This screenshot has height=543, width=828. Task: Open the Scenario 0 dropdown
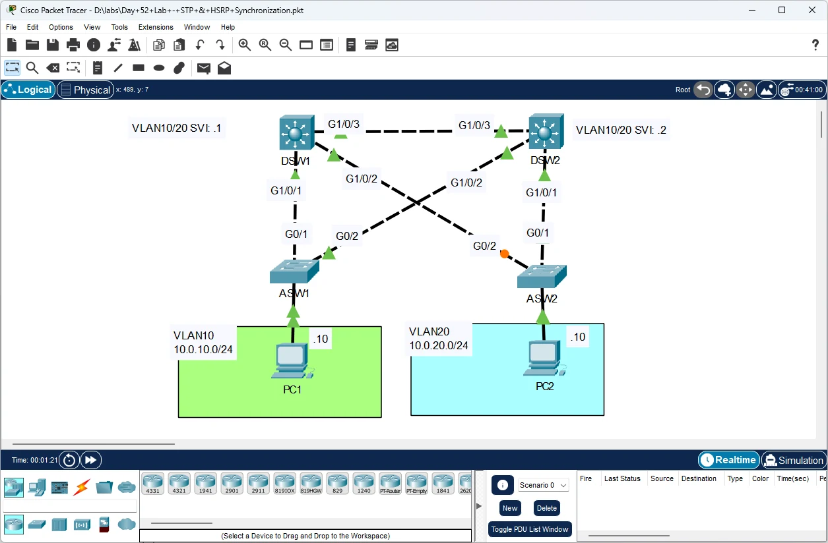[544, 485]
